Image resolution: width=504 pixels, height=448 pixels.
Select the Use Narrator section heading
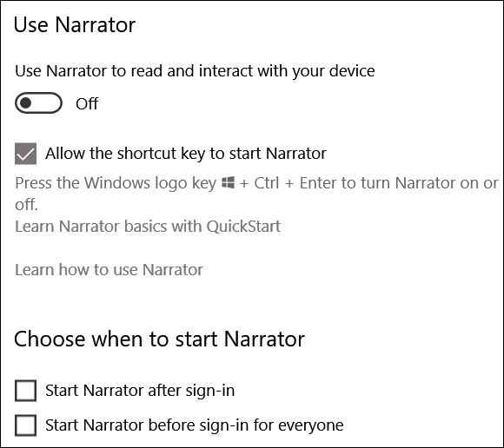(x=75, y=24)
